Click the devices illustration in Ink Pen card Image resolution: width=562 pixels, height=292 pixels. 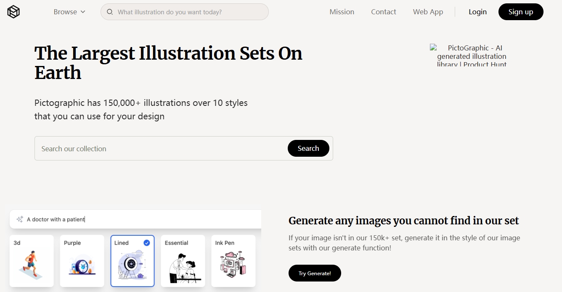tap(233, 265)
